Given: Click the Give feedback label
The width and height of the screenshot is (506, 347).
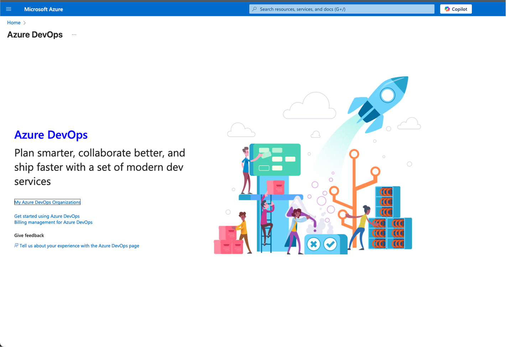Looking at the screenshot, I should click(29, 235).
